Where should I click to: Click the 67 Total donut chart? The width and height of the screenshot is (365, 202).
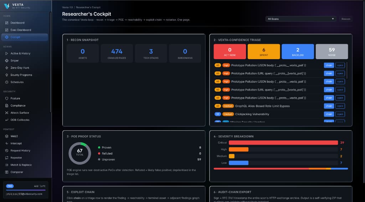(x=79, y=153)
